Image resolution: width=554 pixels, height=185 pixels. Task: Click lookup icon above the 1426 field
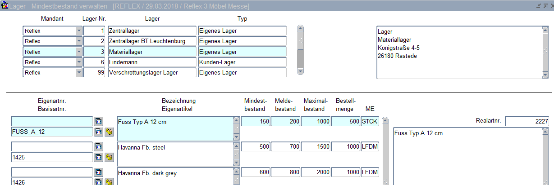98,172
